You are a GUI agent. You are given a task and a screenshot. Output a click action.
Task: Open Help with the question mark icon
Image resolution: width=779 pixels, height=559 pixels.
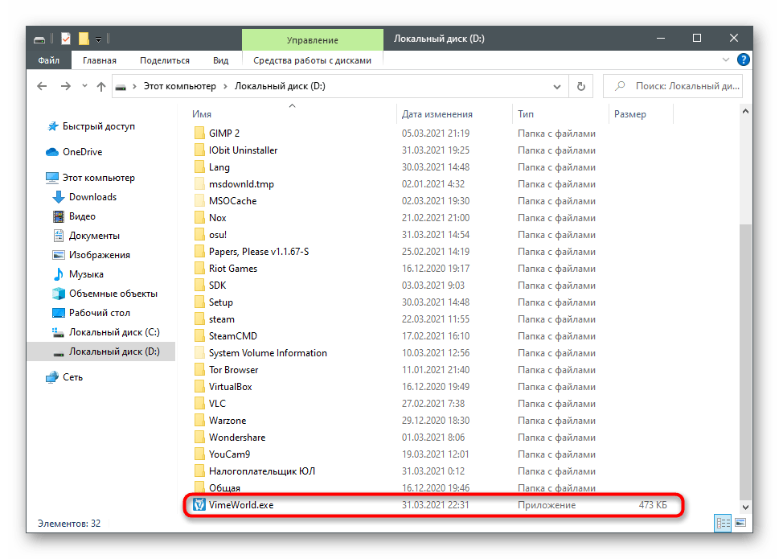pyautogui.click(x=744, y=60)
